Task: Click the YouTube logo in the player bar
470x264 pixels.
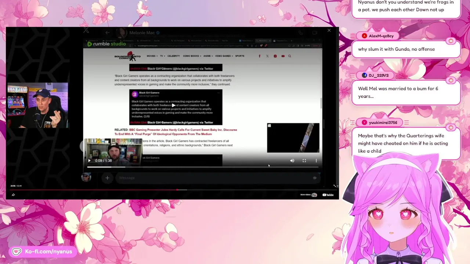Action: pyautogui.click(x=328, y=195)
